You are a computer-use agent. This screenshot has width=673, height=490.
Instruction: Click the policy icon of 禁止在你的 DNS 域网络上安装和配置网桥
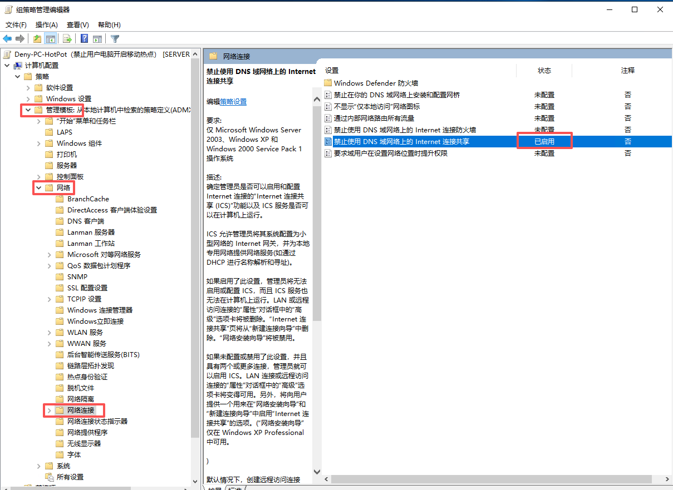click(328, 95)
